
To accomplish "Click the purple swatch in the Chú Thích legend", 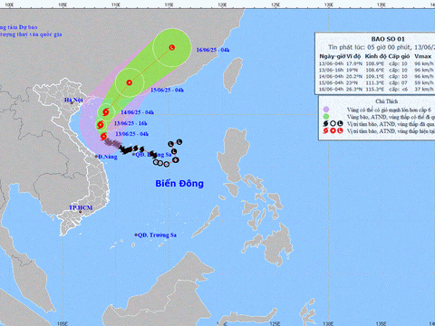I will (x=325, y=110).
